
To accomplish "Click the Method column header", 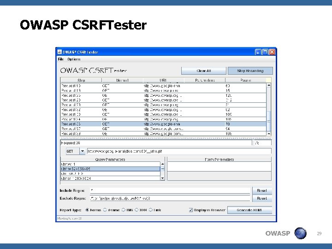I will point(122,80).
